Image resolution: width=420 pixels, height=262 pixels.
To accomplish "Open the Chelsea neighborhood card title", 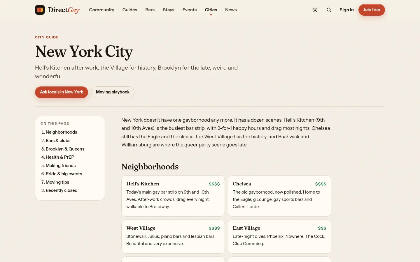I will 242,184.
